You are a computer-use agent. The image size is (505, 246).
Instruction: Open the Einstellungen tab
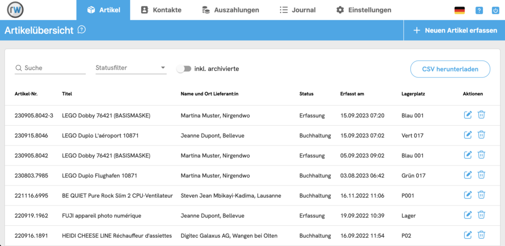point(363,10)
